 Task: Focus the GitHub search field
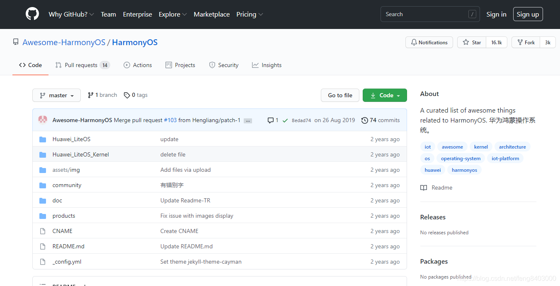(x=430, y=14)
